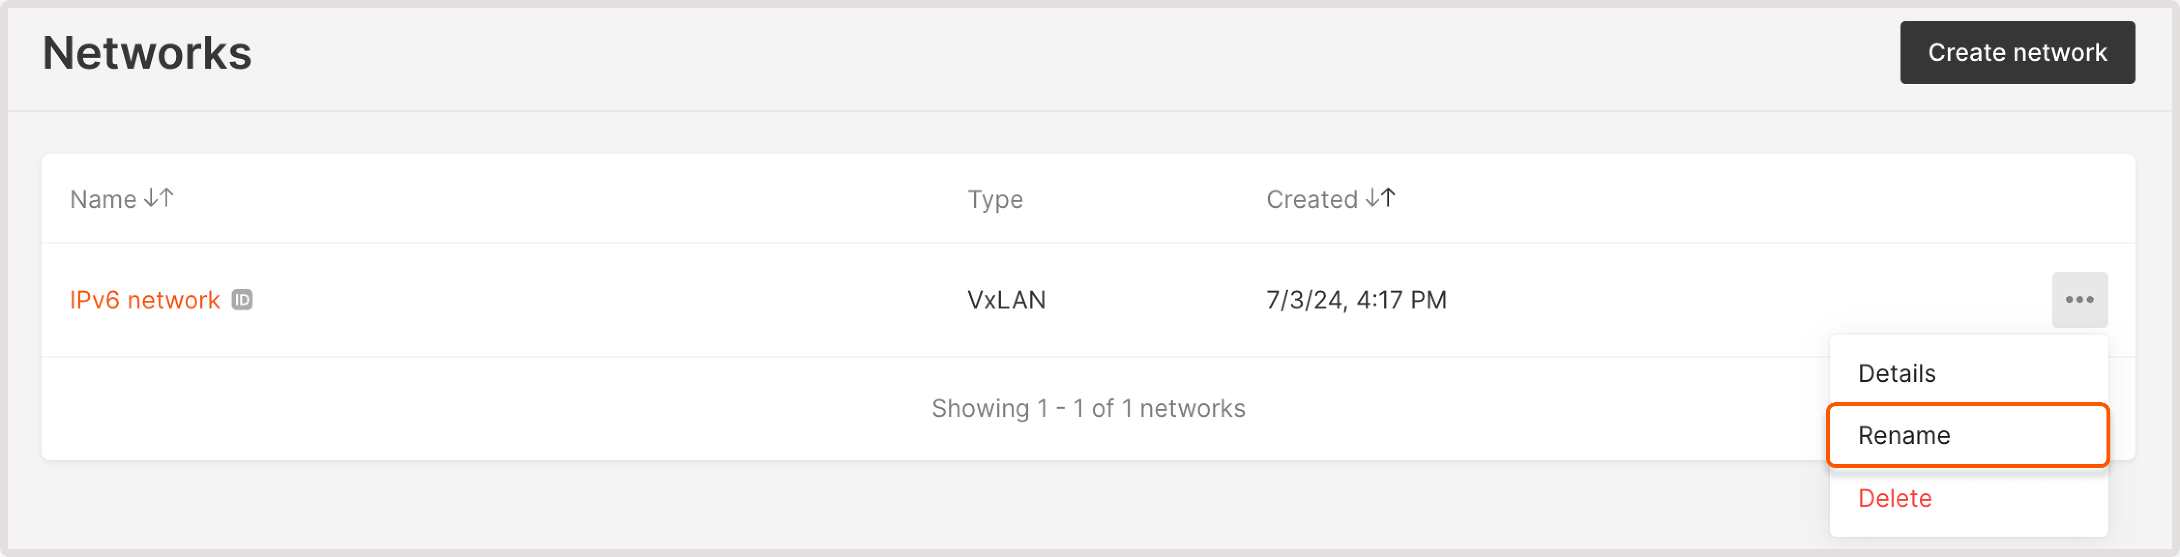The width and height of the screenshot is (2180, 557).
Task: Click the word networks in pagination footer
Action: [x=1192, y=408]
